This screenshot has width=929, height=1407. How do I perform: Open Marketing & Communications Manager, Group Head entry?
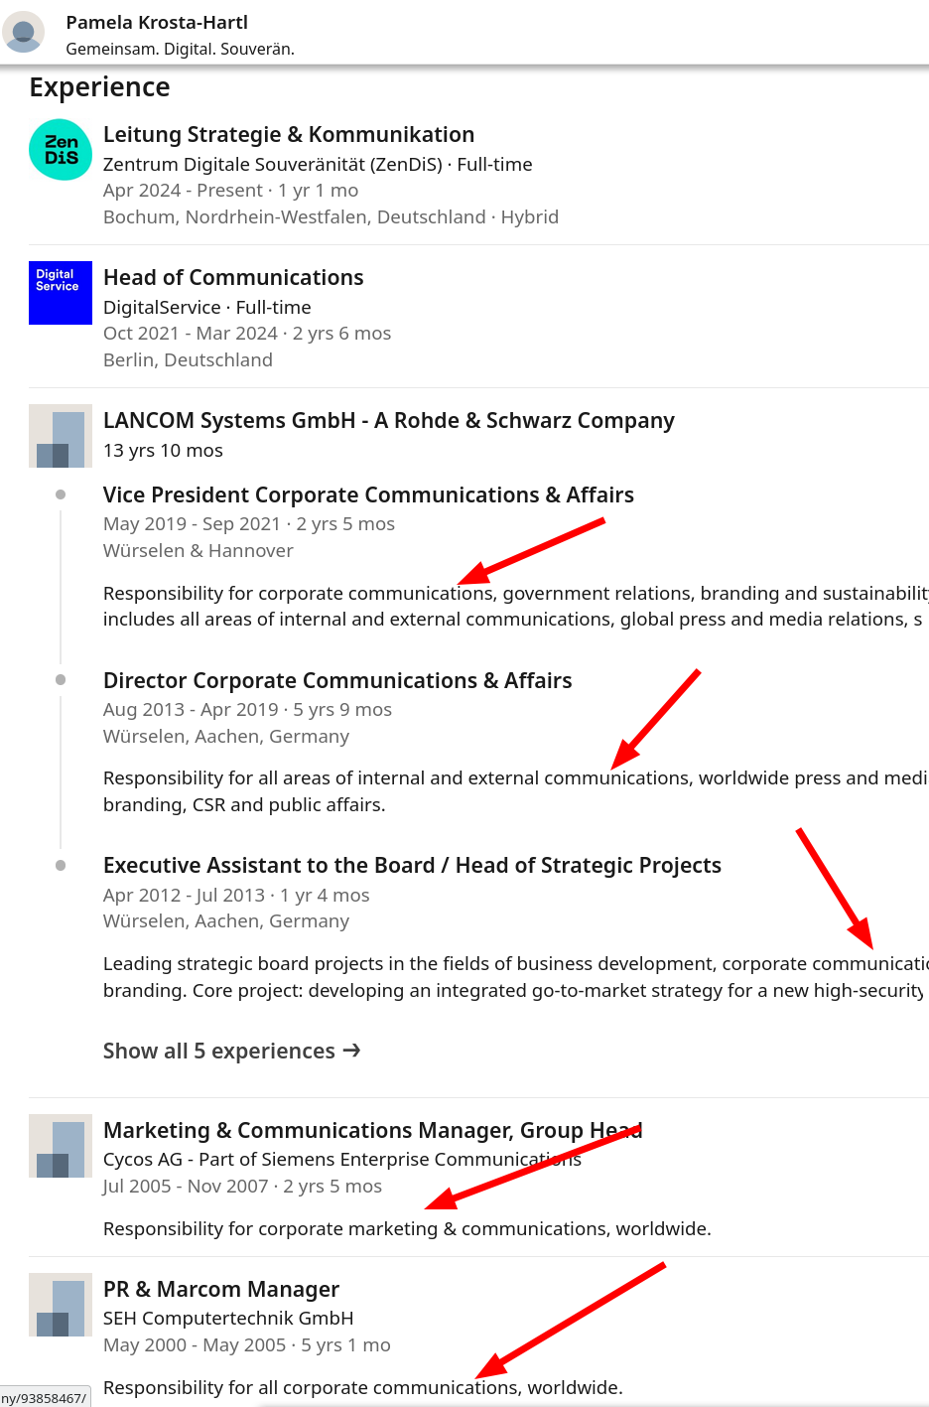coord(372,1130)
